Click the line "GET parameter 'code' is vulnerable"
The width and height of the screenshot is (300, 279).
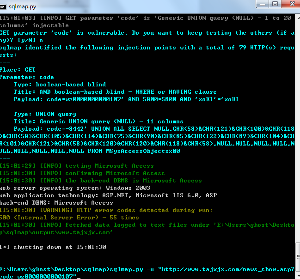coord(147,33)
